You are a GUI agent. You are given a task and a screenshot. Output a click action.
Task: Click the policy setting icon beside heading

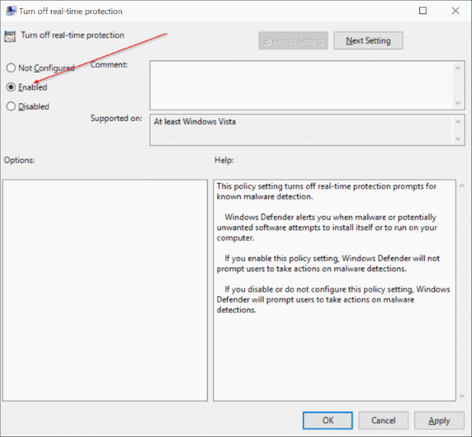click(10, 36)
